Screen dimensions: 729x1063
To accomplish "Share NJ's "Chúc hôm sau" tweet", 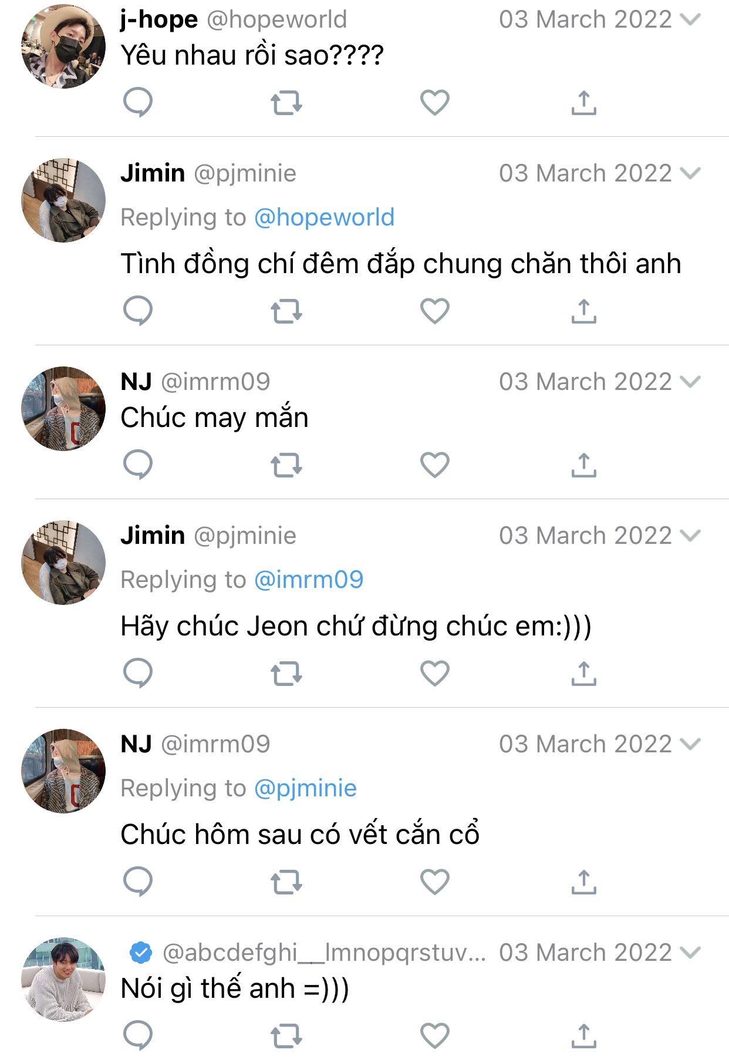I will pos(583,882).
